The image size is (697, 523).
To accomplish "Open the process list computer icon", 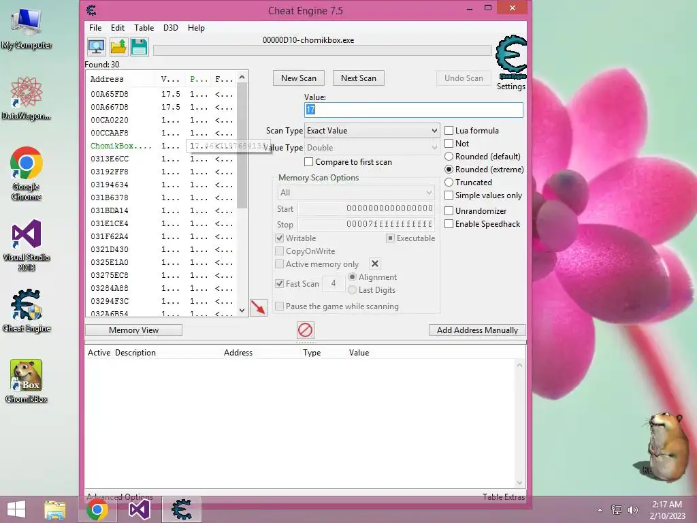I will [x=97, y=47].
